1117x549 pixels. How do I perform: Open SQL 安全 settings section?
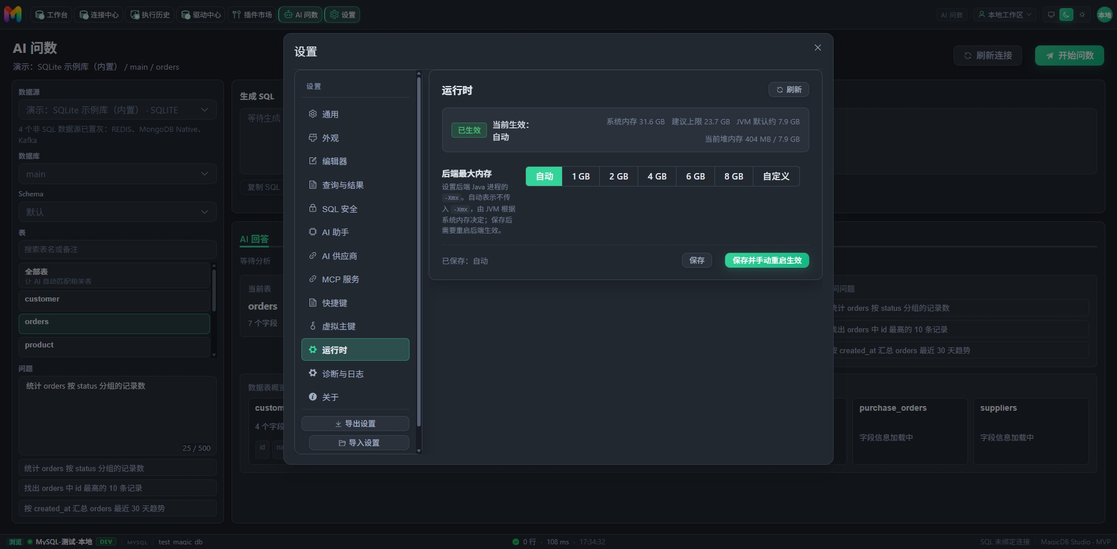355,209
